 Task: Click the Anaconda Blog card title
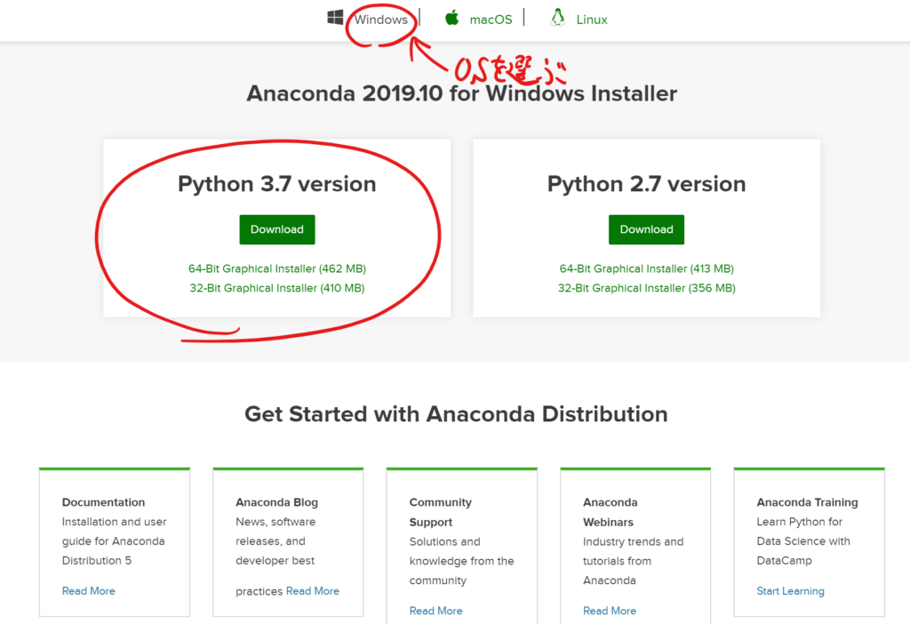click(277, 502)
